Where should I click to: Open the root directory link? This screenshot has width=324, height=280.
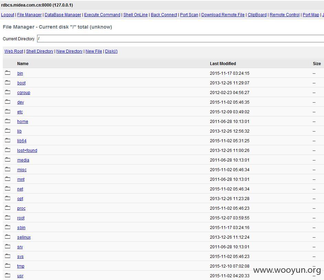click(21, 218)
